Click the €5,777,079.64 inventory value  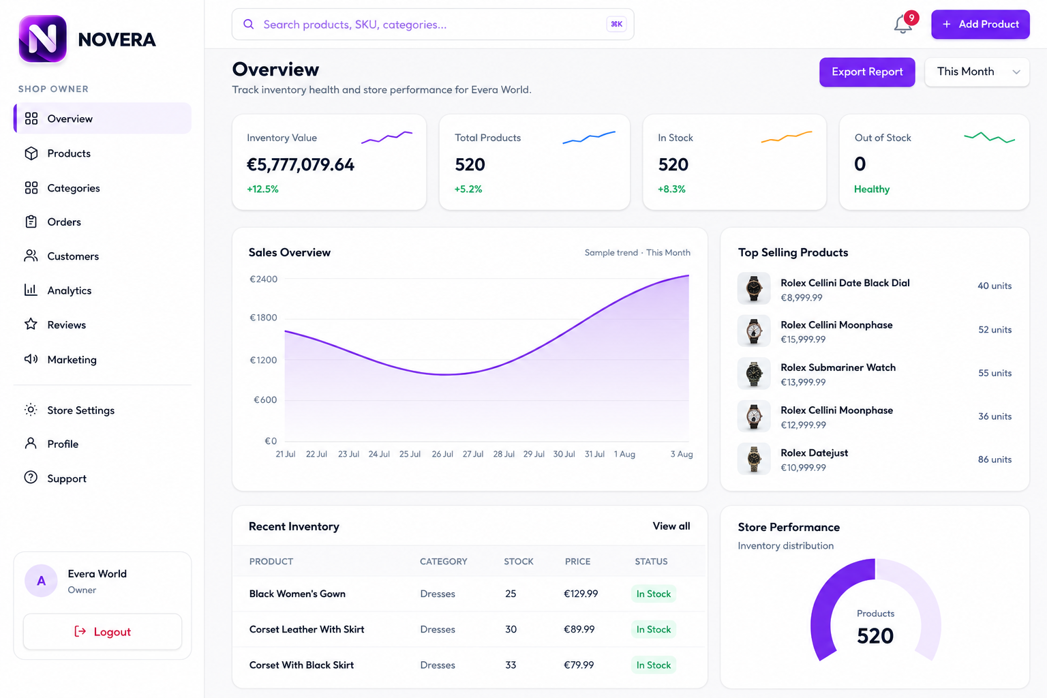coord(301,164)
